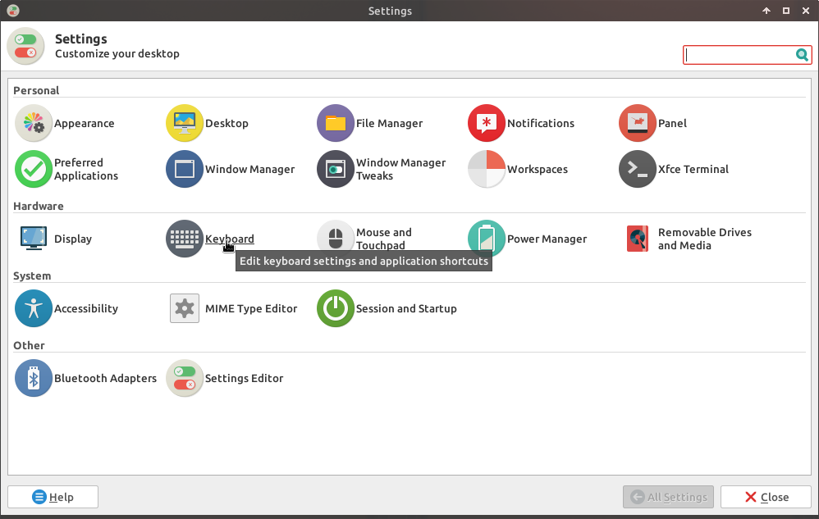The height and width of the screenshot is (519, 819).
Task: Maximize the Settings window
Action: tap(786, 11)
